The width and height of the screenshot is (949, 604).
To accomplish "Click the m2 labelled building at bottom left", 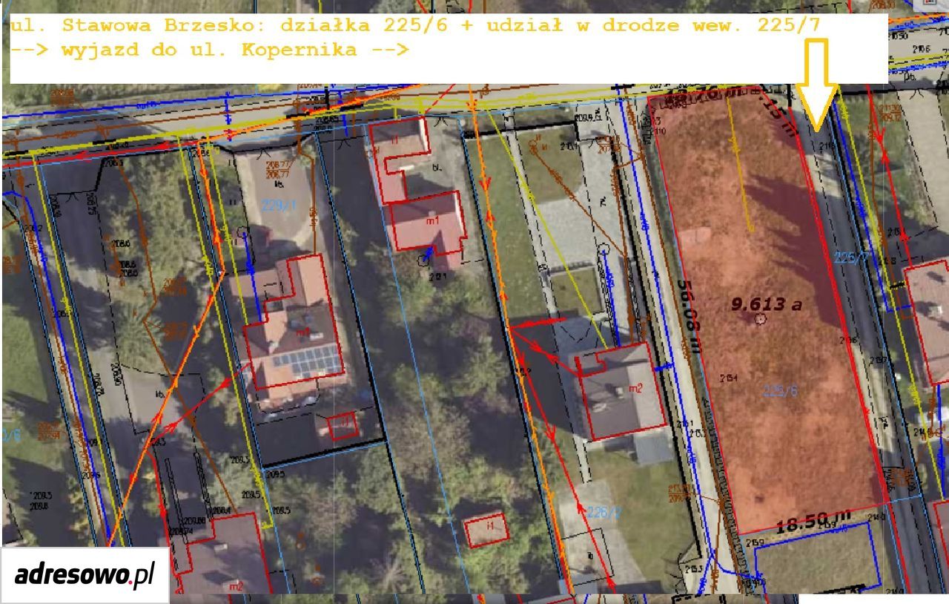I will click(x=225, y=557).
